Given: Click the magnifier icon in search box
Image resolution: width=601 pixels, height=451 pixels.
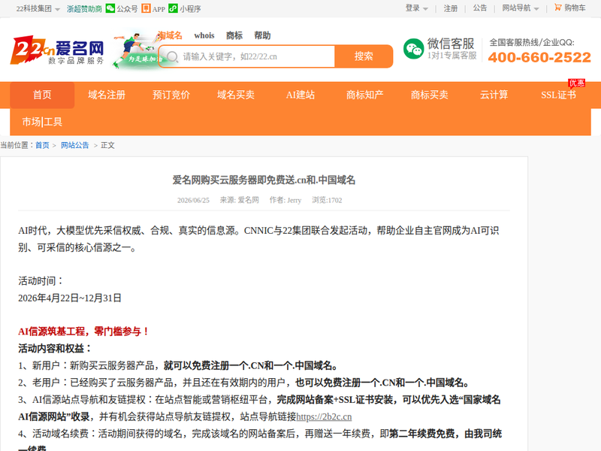Looking at the screenshot, I should coord(173,57).
